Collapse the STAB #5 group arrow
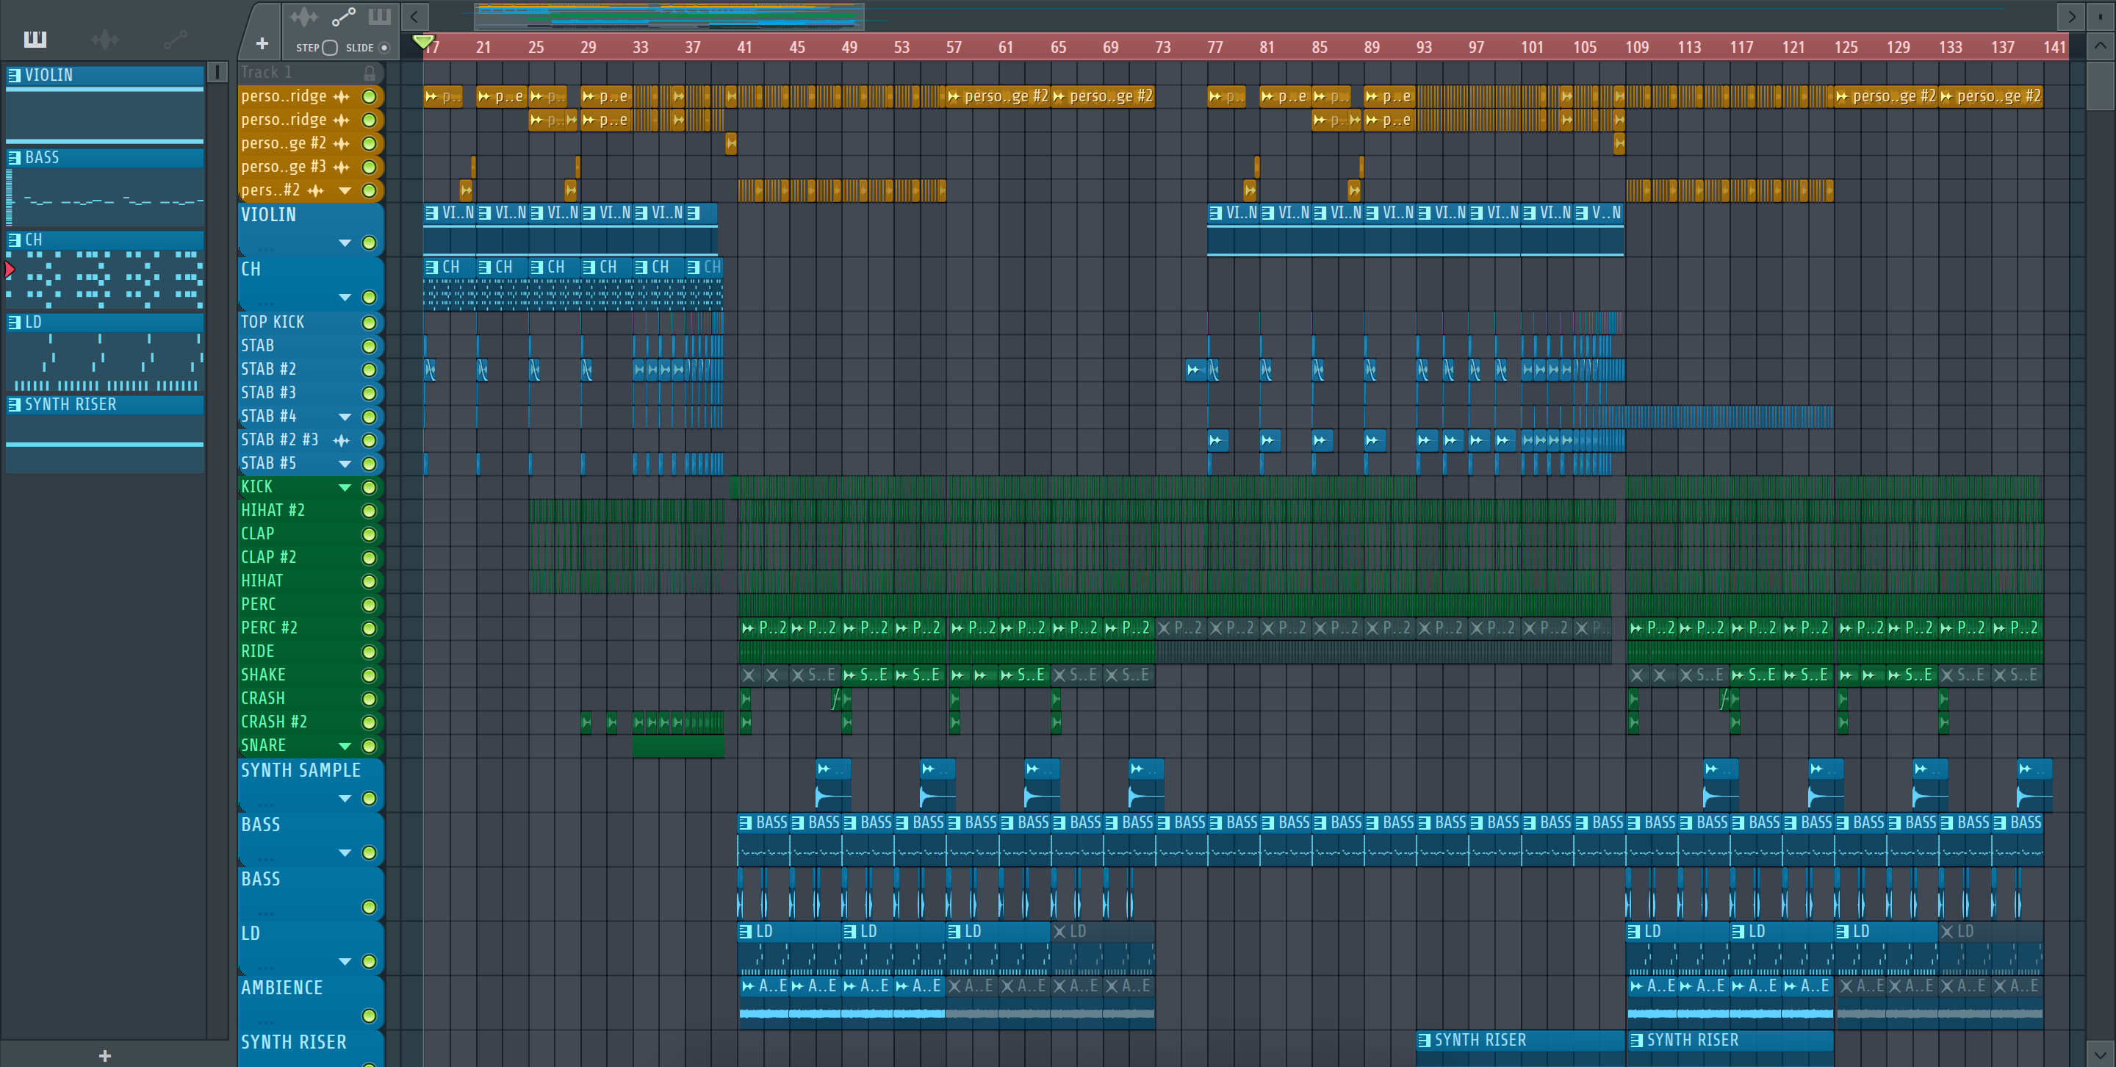2116x1067 pixels. click(345, 464)
